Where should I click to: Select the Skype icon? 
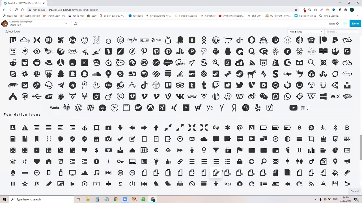click(x=13, y=74)
